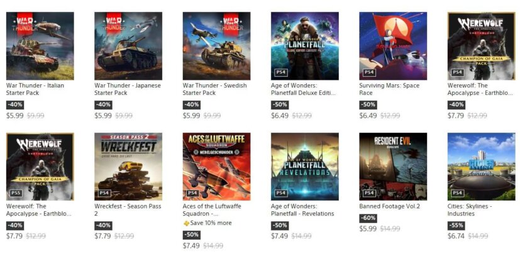Viewport: 520px width, 264px height.
Task: Click the PS4 badge on Wreckfest cover
Action: (104, 193)
